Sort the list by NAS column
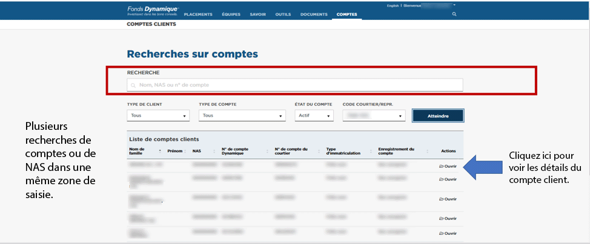The width and height of the screenshot is (590, 244). click(x=196, y=151)
